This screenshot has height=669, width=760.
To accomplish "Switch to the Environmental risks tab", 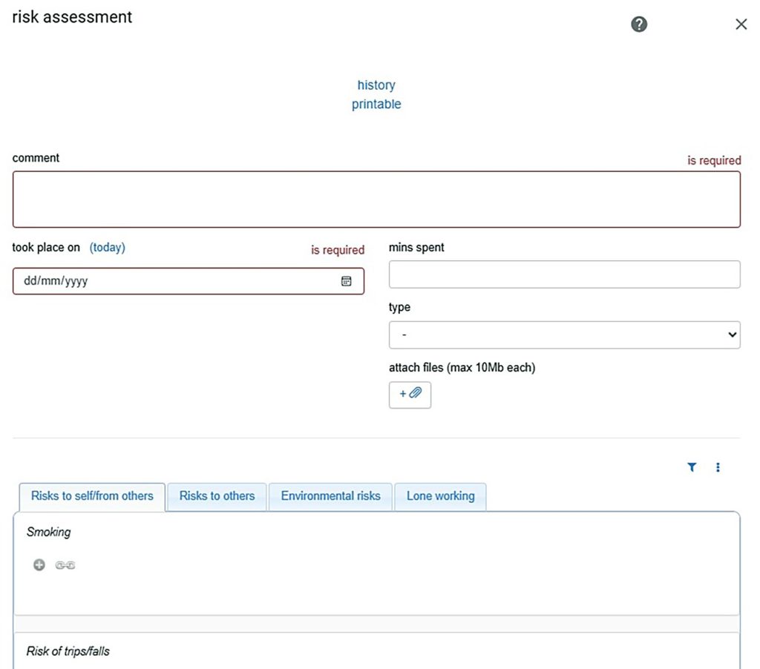I will pos(330,496).
